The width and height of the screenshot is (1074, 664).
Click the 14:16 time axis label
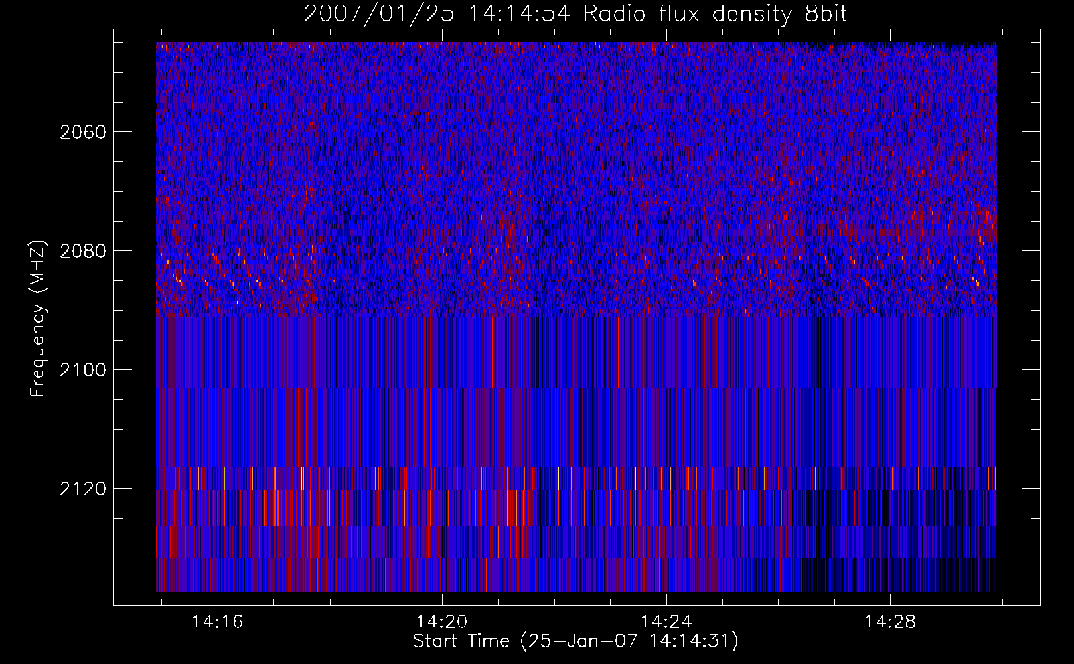point(217,622)
